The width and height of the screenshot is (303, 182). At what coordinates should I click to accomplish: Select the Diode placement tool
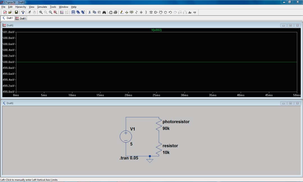point(151,12)
